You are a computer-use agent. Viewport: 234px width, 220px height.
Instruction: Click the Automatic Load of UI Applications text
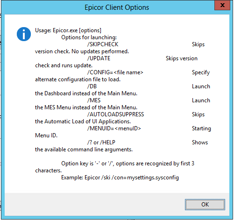click(83, 121)
